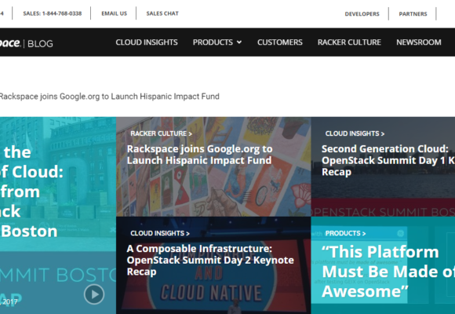Open the Newsroom menu item

419,42
